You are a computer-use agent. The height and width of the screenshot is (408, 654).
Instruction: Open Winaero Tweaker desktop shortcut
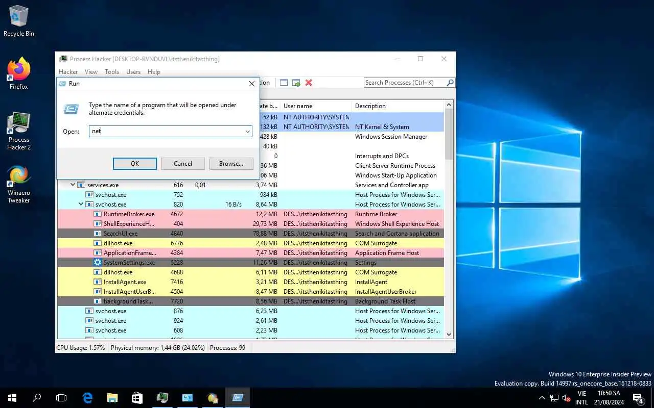(19, 184)
